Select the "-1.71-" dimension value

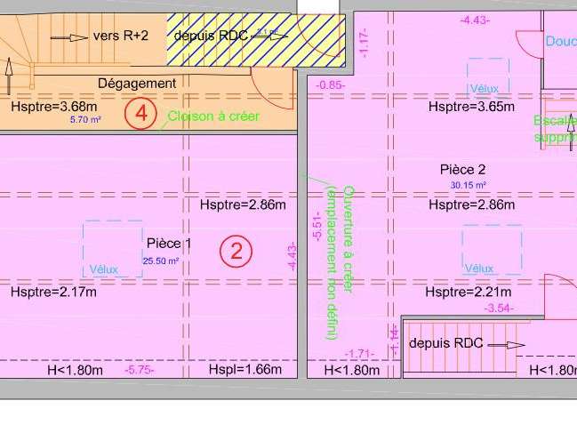point(359,354)
